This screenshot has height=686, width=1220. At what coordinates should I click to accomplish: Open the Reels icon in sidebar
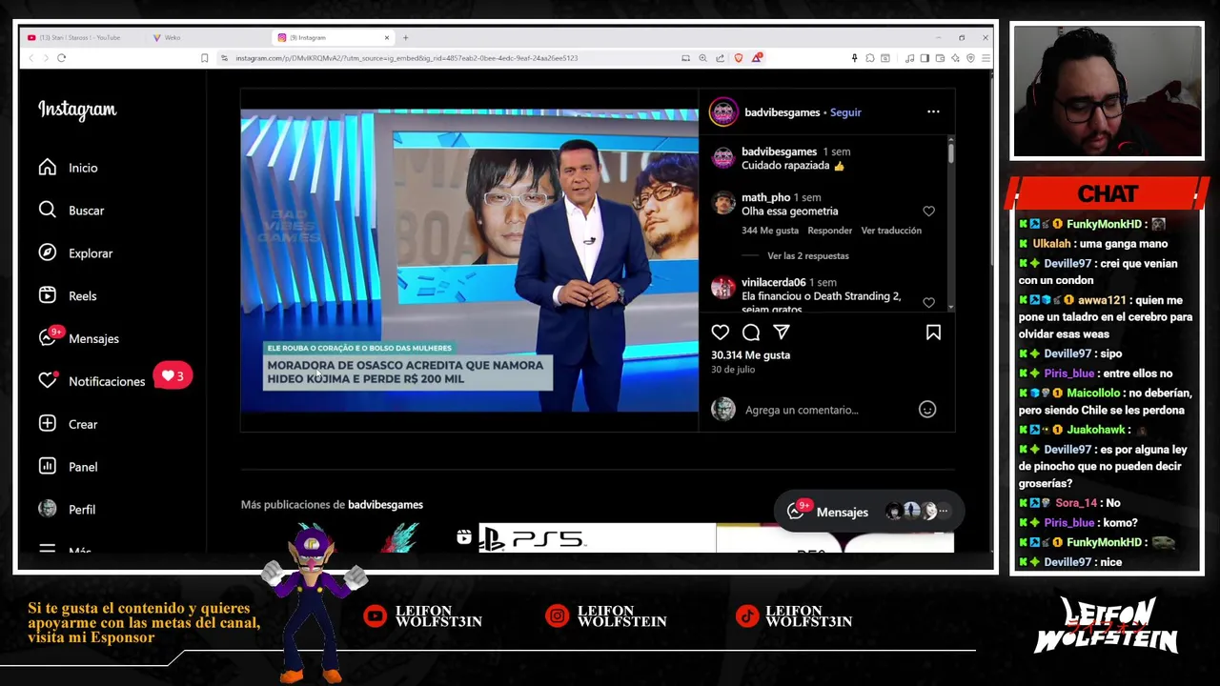pos(48,295)
